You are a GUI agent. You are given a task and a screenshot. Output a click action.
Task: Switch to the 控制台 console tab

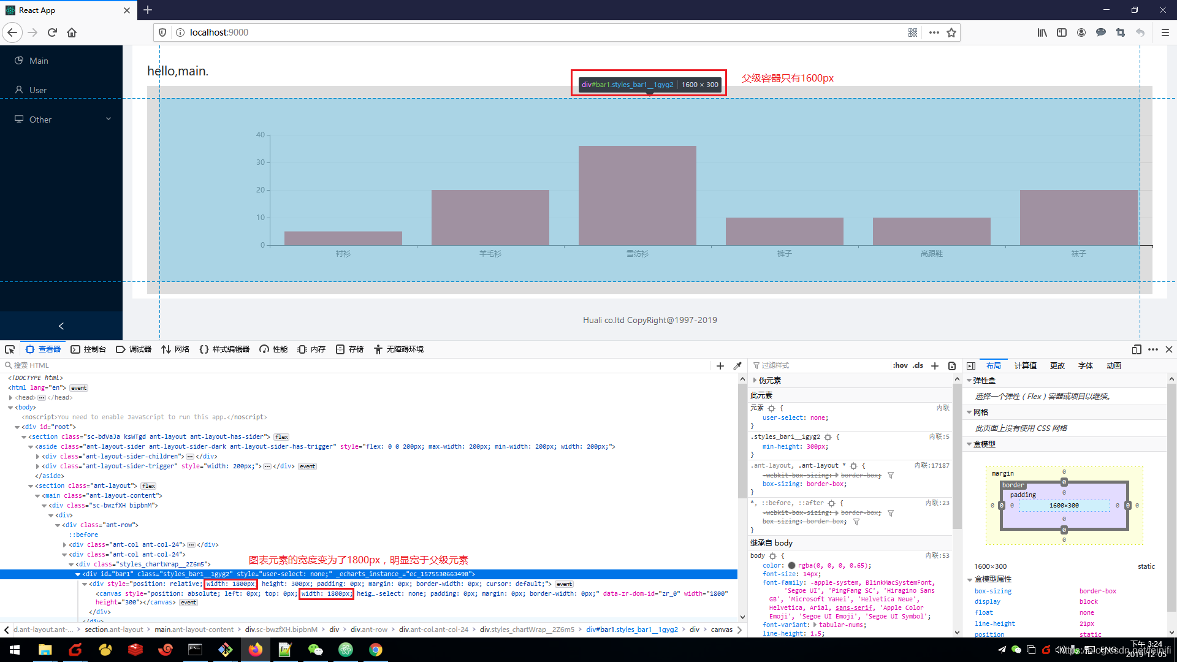pos(88,349)
